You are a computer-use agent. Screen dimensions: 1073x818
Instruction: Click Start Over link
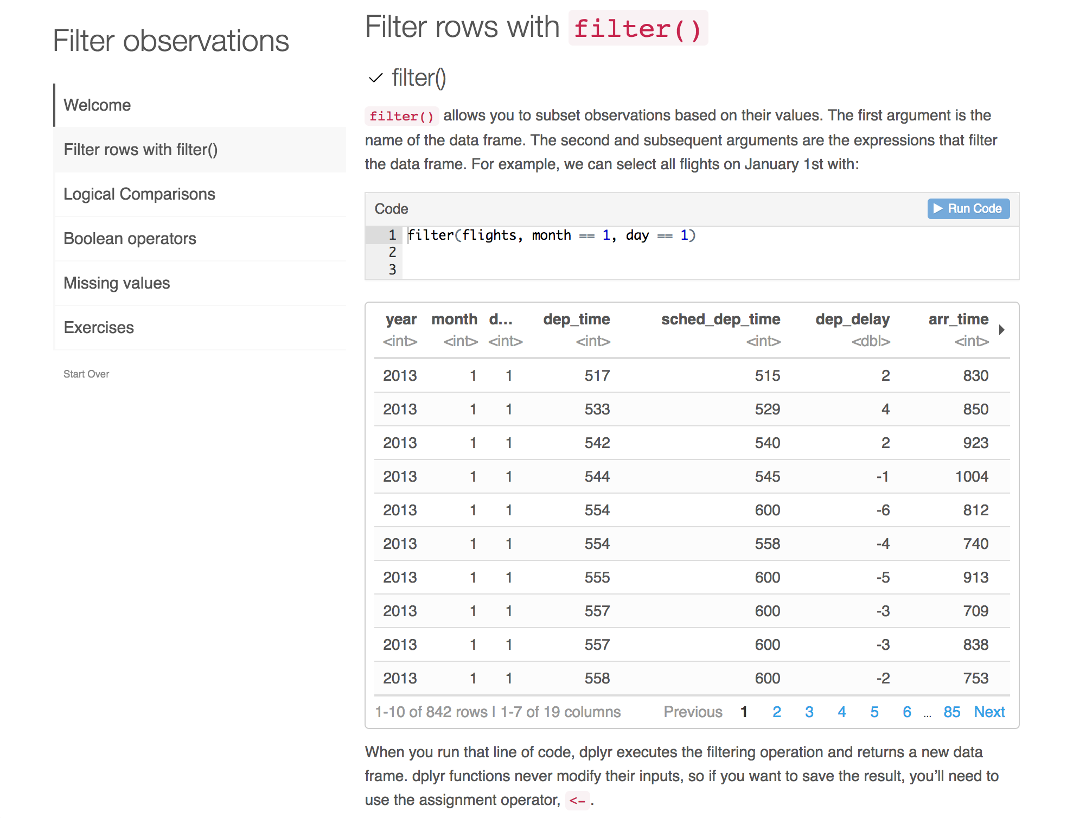pyautogui.click(x=86, y=374)
